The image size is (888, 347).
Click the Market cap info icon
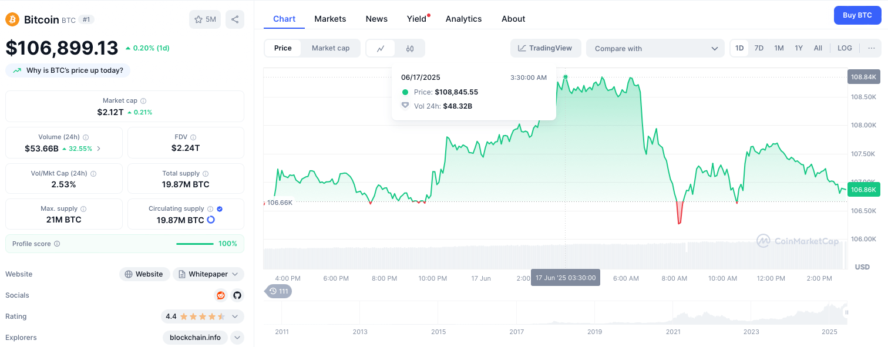[143, 101]
